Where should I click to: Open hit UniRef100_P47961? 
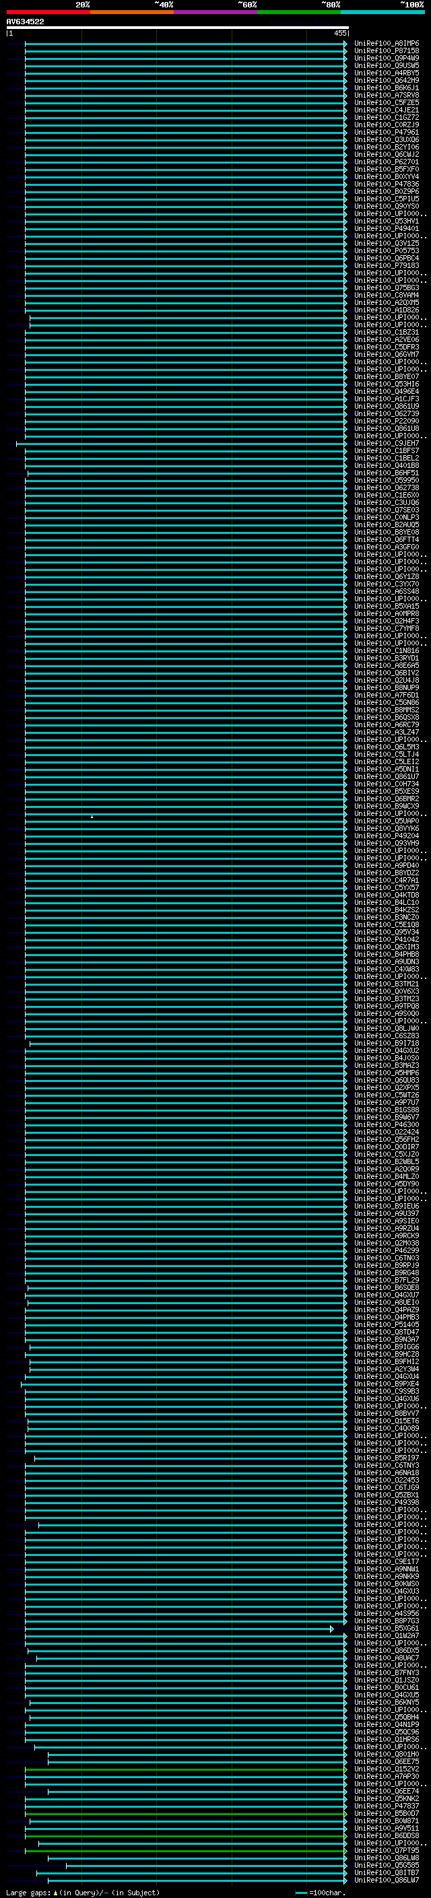click(386, 133)
